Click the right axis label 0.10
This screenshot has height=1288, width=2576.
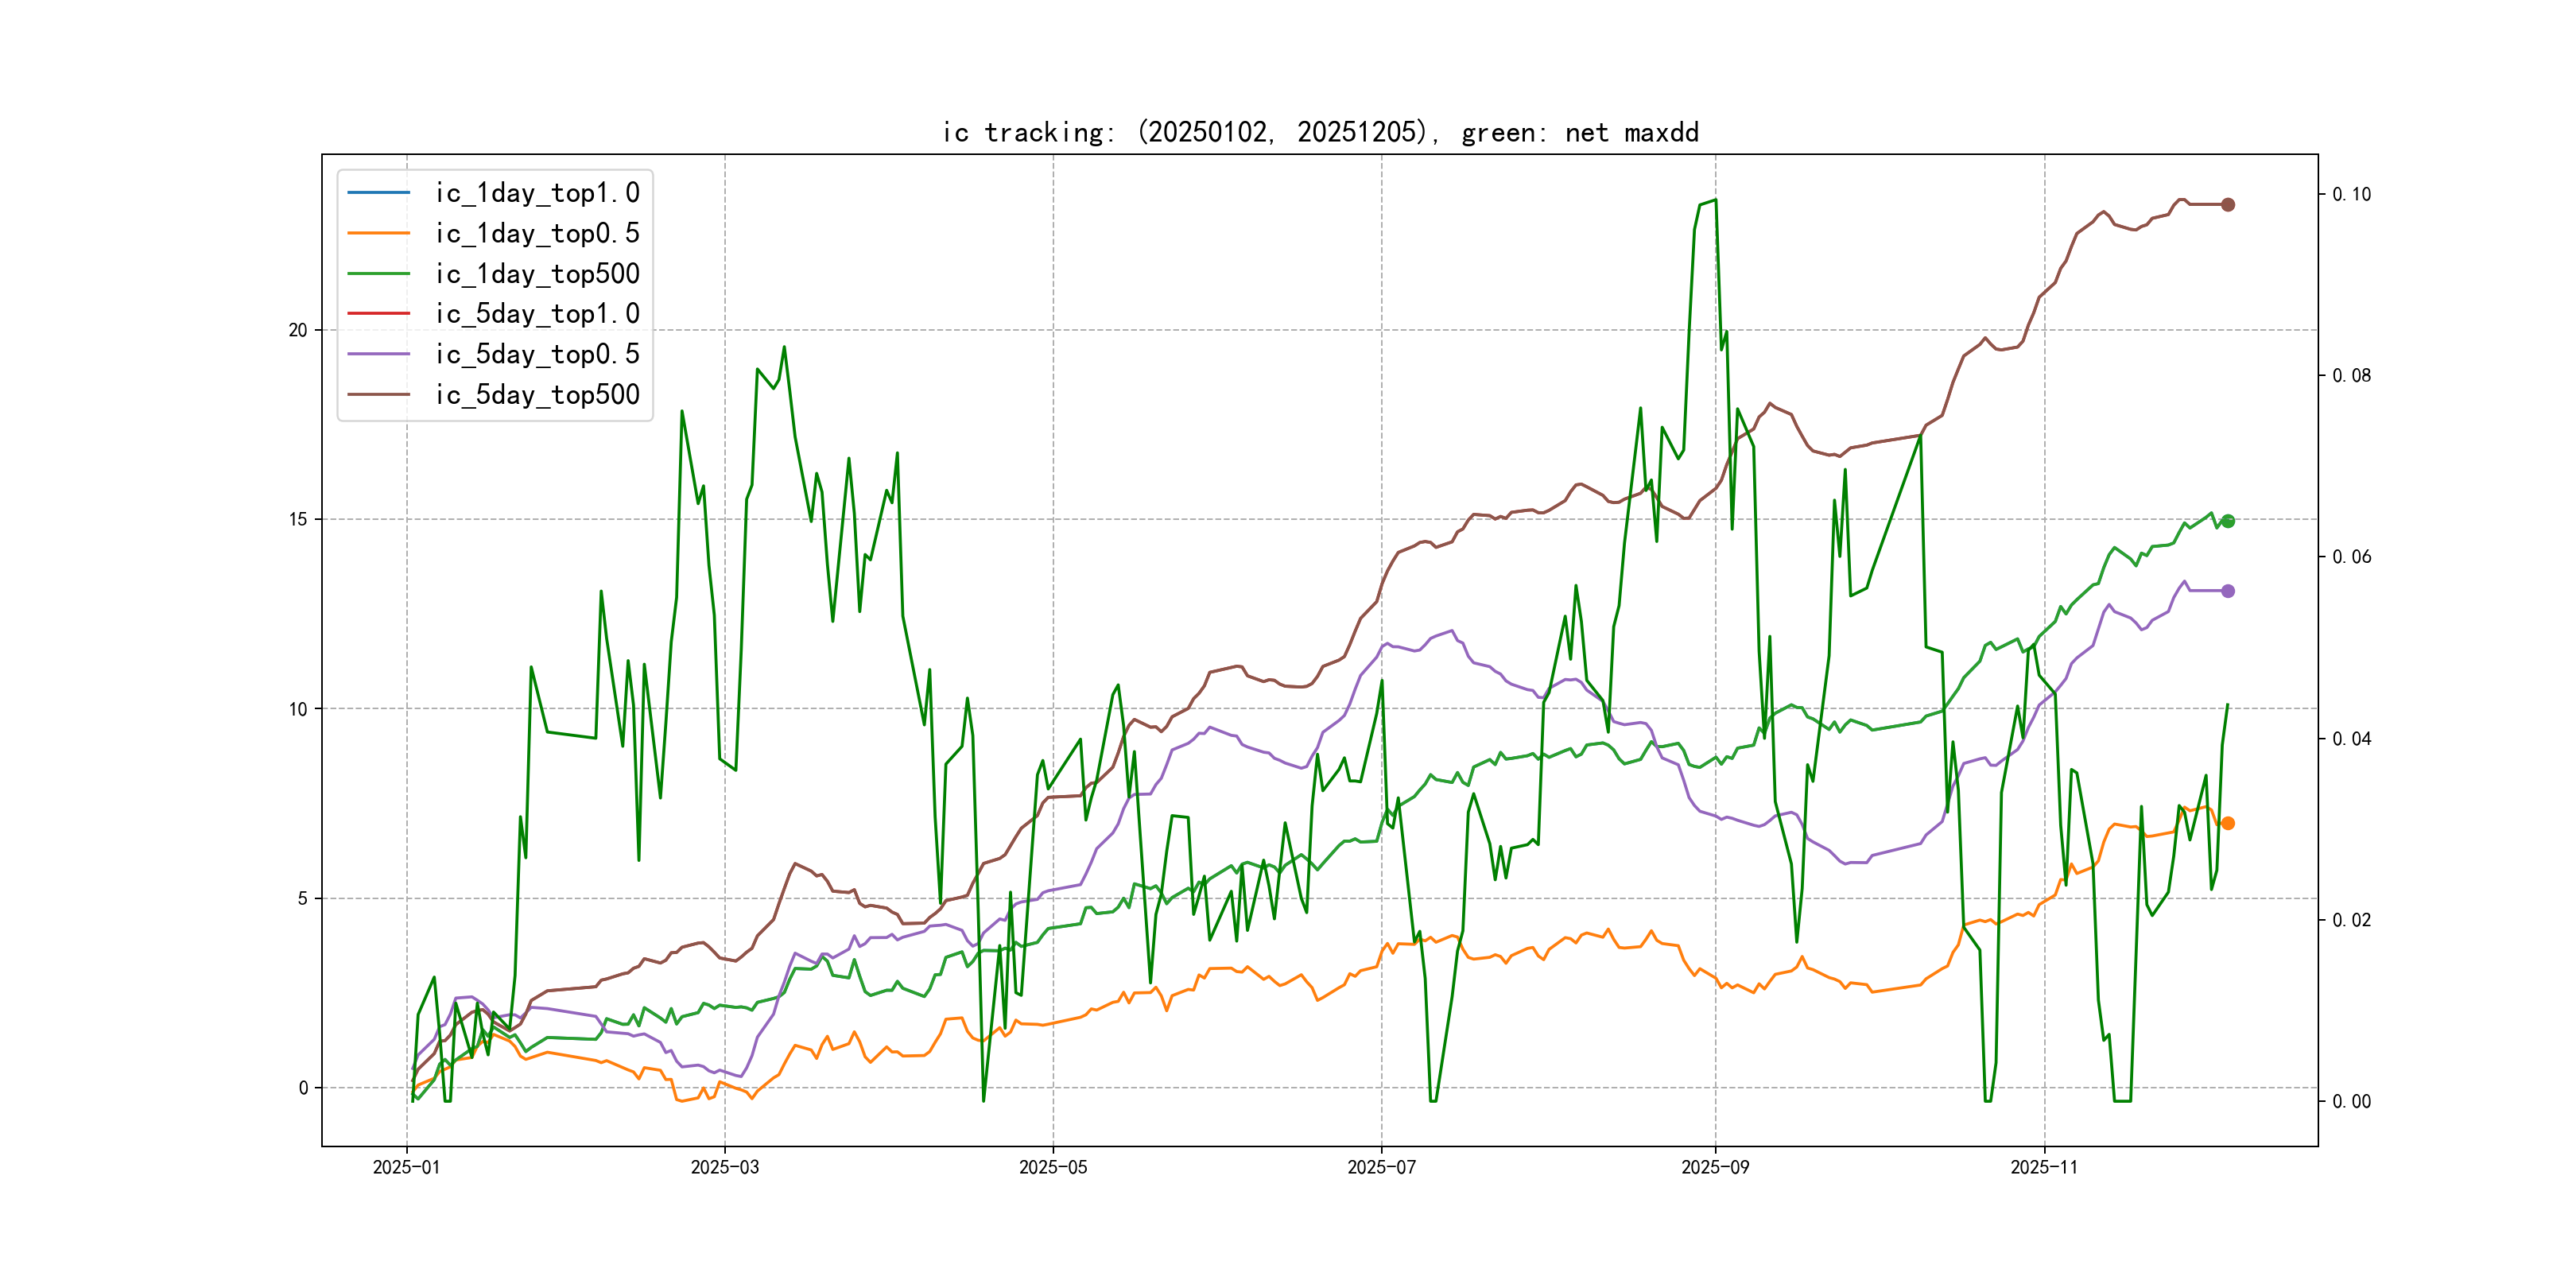(2351, 194)
